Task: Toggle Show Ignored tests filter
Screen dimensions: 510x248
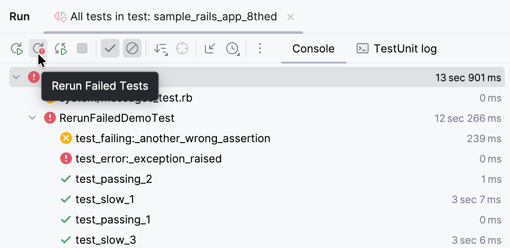Action: (x=132, y=49)
